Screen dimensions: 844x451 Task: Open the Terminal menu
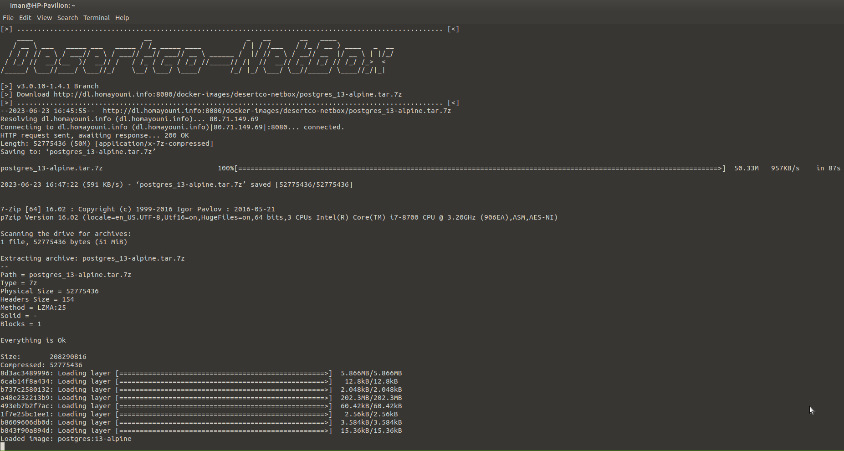[x=97, y=18]
